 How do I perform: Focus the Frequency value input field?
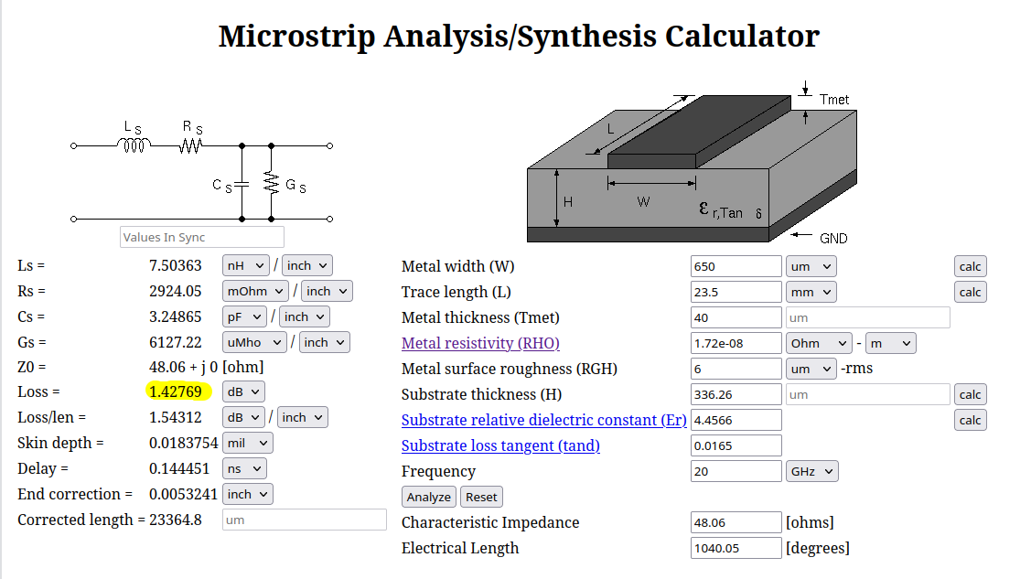736,471
